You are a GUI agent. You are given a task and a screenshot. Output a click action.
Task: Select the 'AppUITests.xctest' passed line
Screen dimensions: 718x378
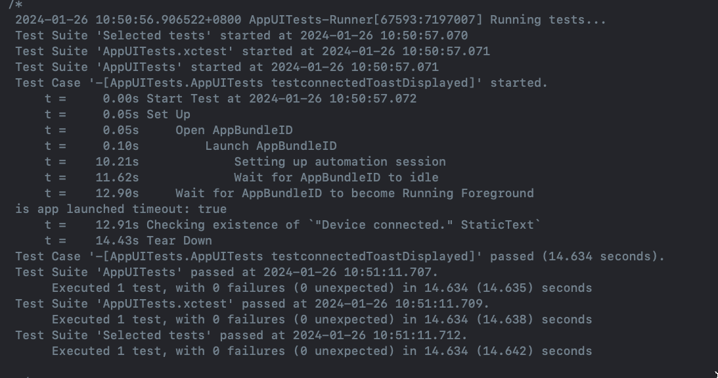pos(252,304)
